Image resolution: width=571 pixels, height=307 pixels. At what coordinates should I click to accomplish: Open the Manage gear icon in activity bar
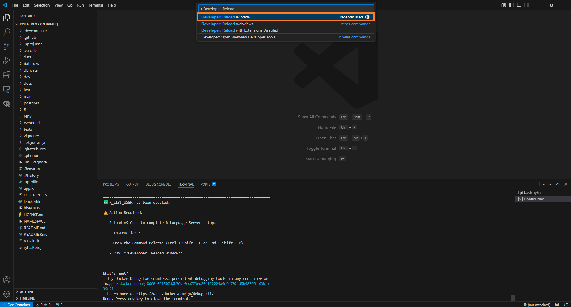[7, 294]
